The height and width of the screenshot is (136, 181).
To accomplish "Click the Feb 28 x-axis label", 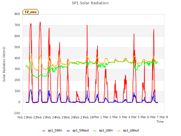I will (x=89, y=117).
